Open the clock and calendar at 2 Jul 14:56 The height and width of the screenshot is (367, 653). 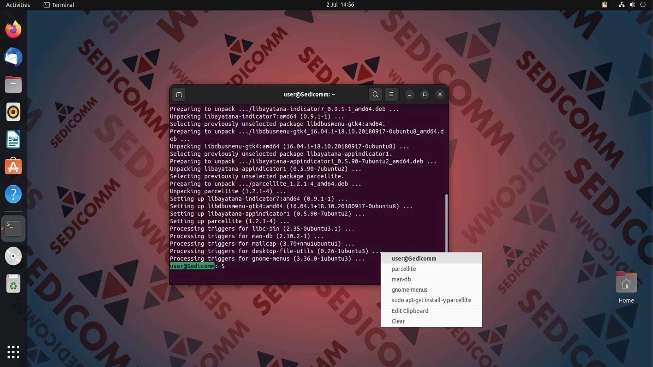point(340,5)
